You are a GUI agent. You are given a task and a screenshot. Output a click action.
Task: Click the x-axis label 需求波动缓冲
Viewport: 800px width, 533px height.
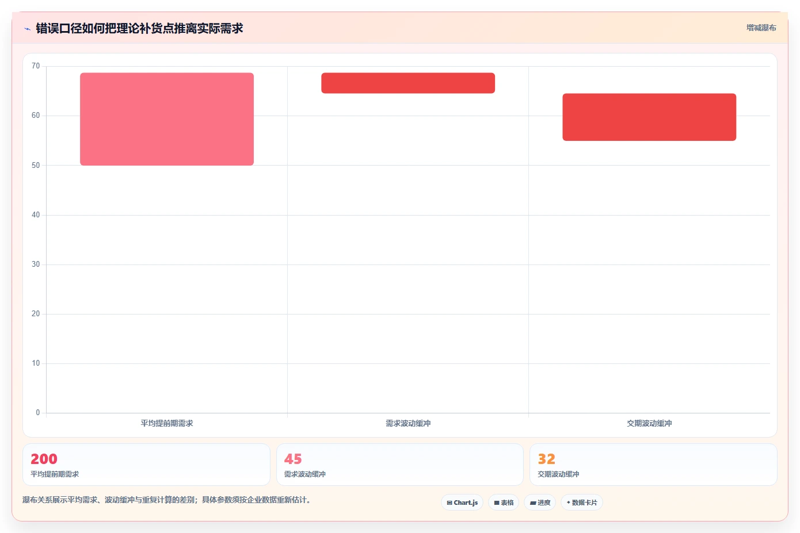tap(408, 423)
